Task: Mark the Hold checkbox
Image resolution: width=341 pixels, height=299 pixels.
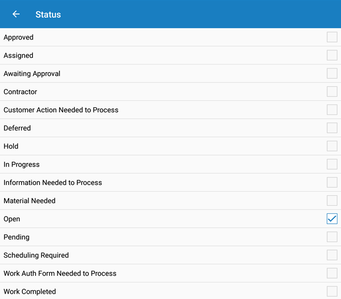Action: pyautogui.click(x=332, y=146)
